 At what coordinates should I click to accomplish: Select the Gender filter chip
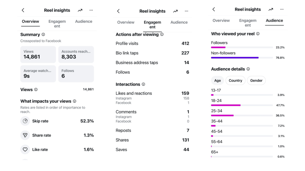pyautogui.click(x=256, y=80)
